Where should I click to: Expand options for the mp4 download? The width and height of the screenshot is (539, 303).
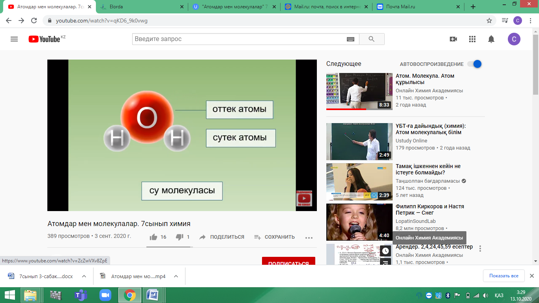click(x=176, y=276)
